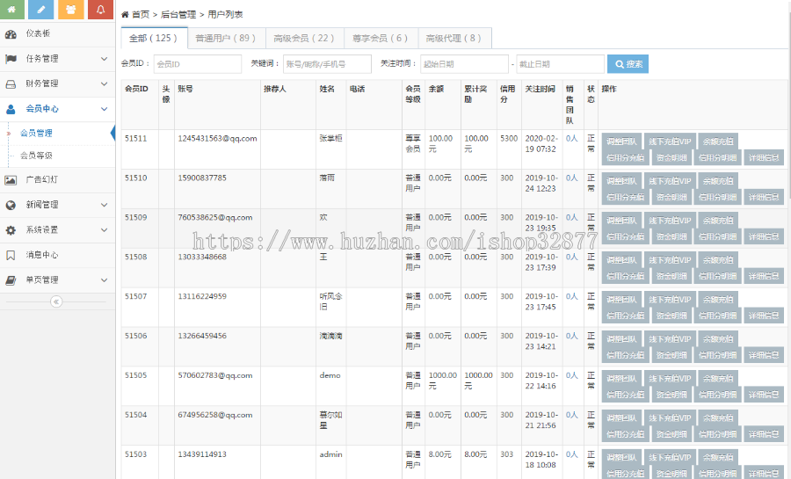Click 余额充值 for member 51511

[x=718, y=142]
